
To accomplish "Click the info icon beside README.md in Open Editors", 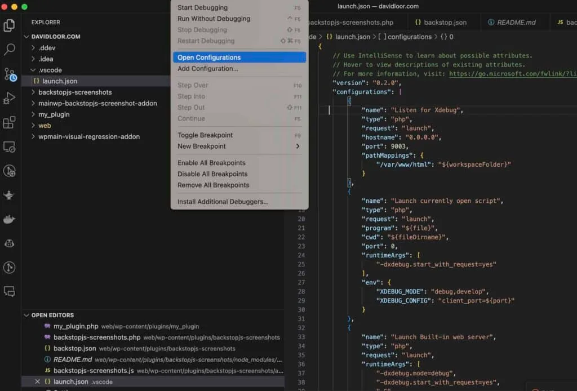I will [47, 359].
